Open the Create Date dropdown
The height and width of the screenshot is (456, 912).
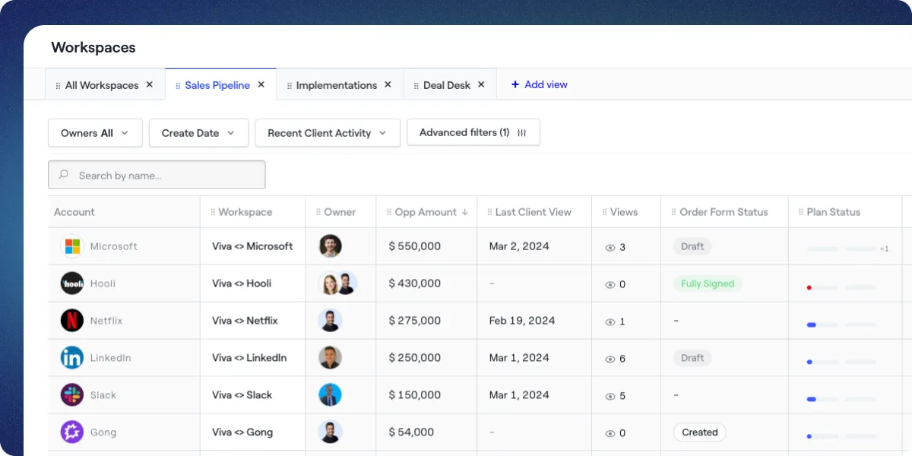tap(198, 133)
